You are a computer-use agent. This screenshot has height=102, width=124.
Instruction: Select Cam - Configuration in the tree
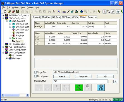[18, 50]
